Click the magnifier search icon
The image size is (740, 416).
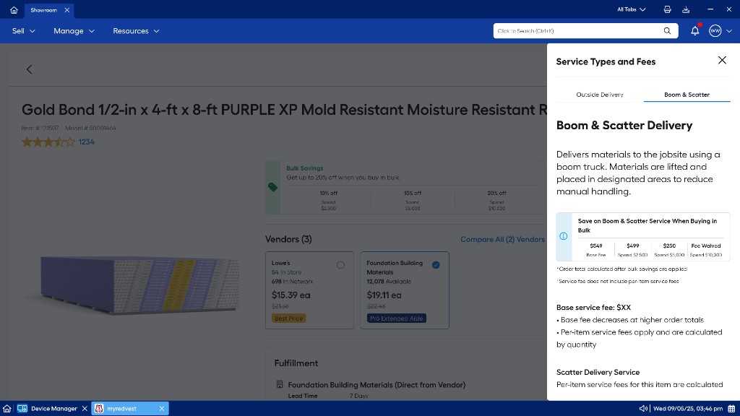667,30
